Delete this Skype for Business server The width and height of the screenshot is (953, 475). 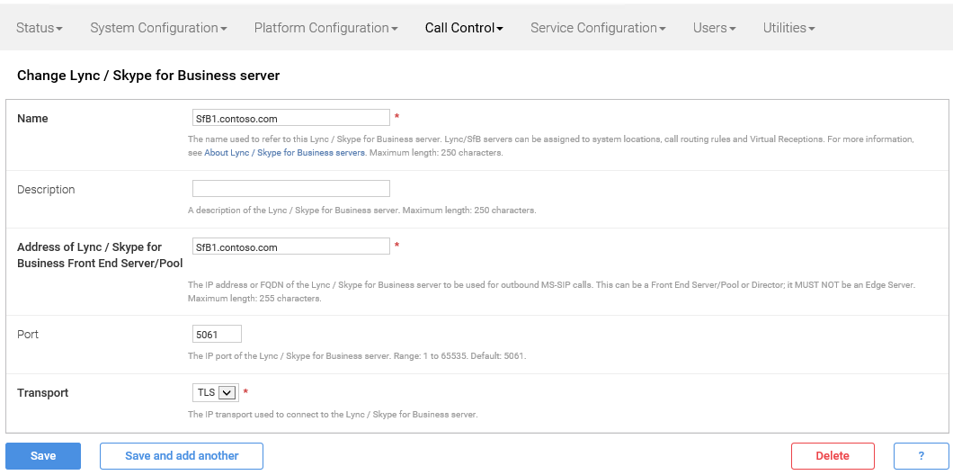(x=832, y=456)
